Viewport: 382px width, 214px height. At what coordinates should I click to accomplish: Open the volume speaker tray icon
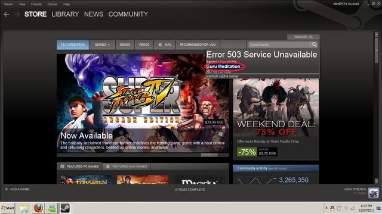point(346,208)
